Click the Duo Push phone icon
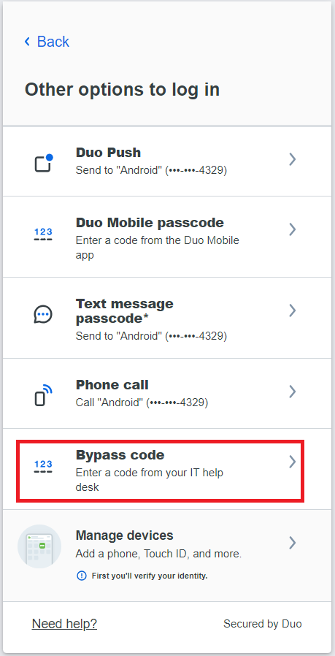 point(44,163)
